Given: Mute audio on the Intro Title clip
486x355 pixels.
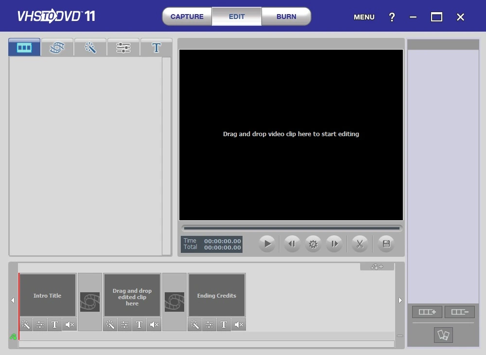Looking at the screenshot, I should (x=69, y=325).
